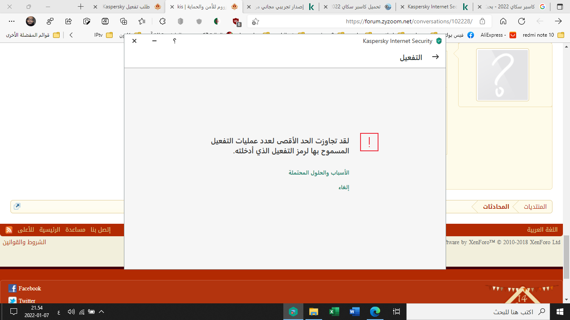Open the Twitter link in footer

(x=22, y=300)
